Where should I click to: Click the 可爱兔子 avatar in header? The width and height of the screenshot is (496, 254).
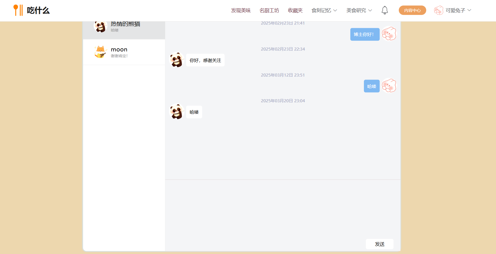click(439, 10)
